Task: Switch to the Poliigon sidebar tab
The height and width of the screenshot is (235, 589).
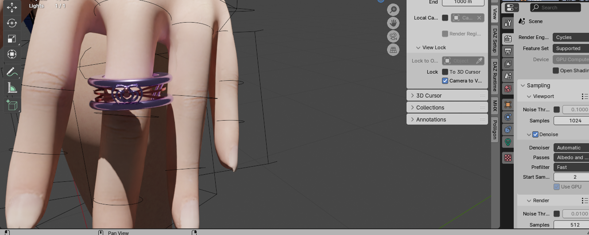Action: [x=495, y=129]
